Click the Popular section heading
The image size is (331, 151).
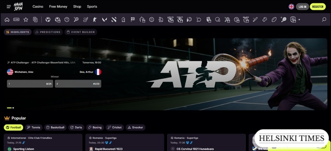pos(19,118)
